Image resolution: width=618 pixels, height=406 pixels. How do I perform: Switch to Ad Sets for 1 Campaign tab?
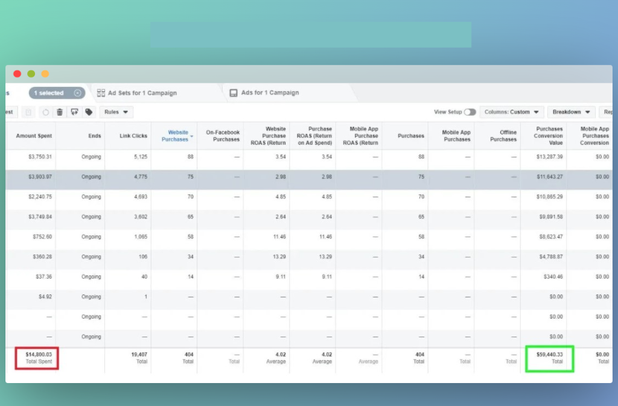[142, 93]
